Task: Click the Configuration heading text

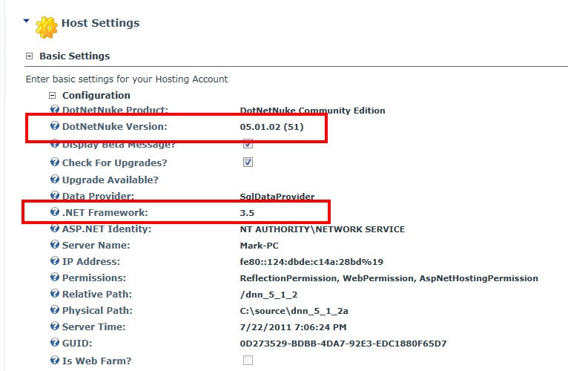Action: (x=96, y=96)
